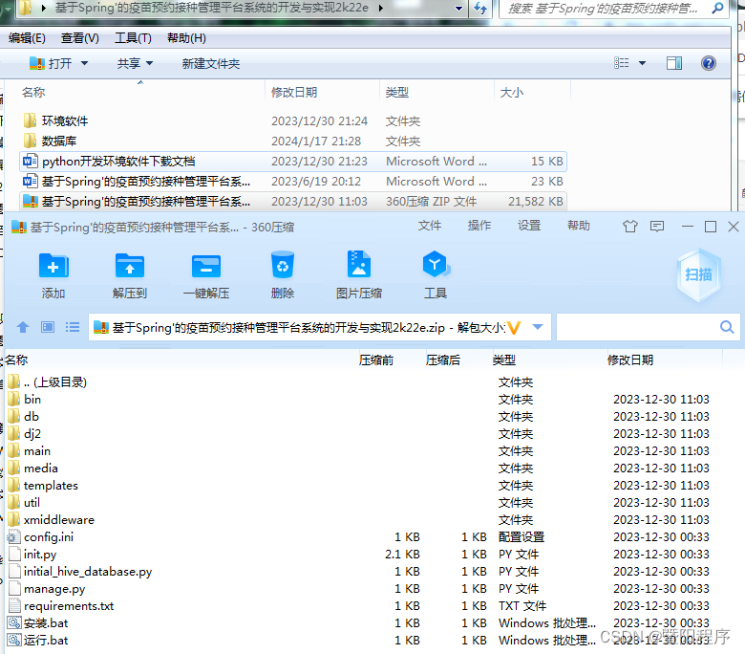The width and height of the screenshot is (745, 654).
Task: Open the 文件 menu in 360压缩
Action: 430,226
